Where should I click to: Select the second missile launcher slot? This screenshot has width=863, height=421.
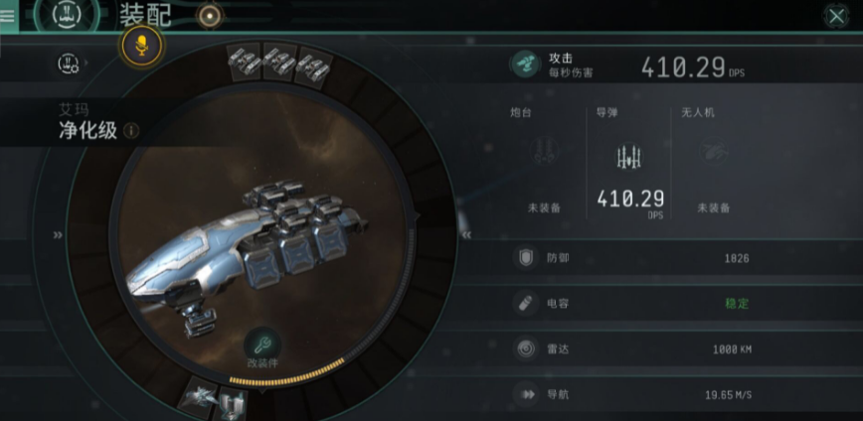pyautogui.click(x=279, y=62)
